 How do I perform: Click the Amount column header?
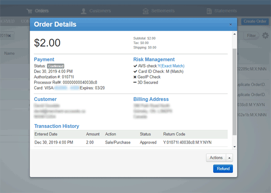[x=93, y=134]
